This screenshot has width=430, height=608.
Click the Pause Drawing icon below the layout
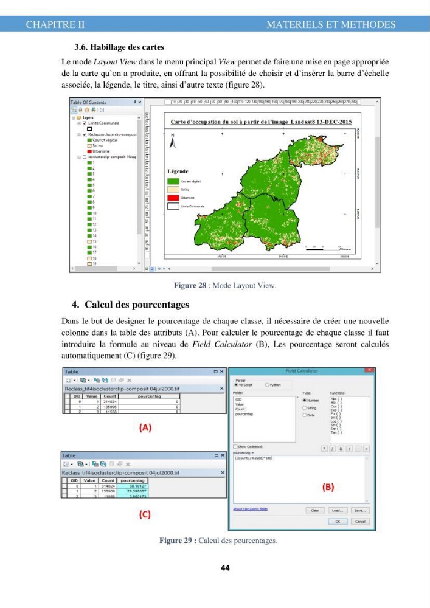tap(164, 268)
